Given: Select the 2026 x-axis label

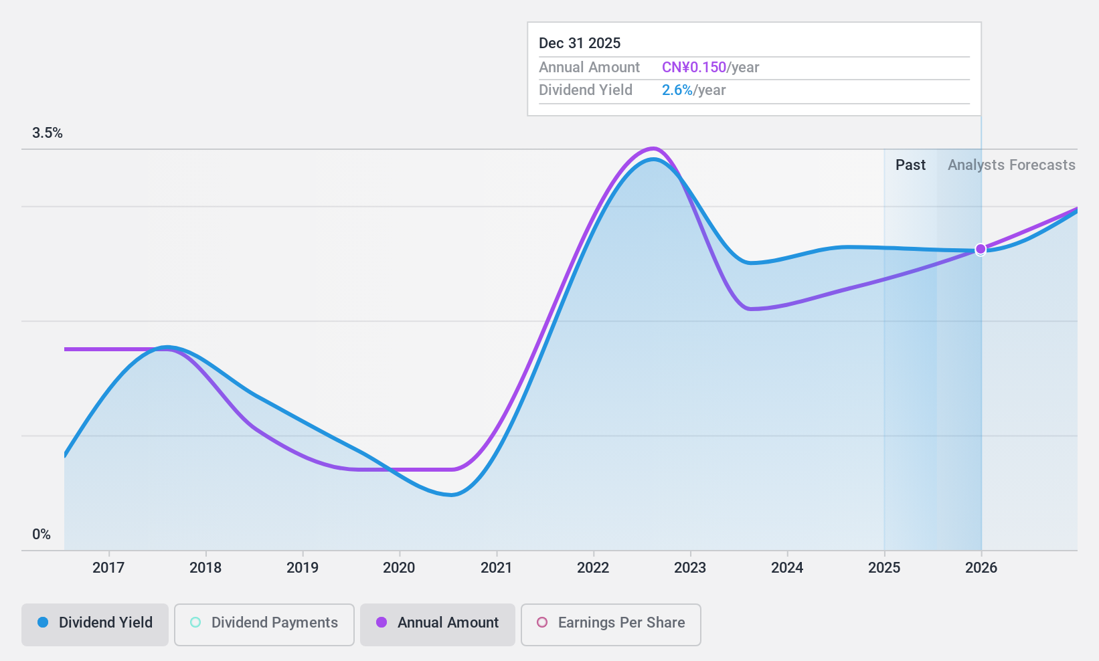Looking at the screenshot, I should (x=981, y=567).
